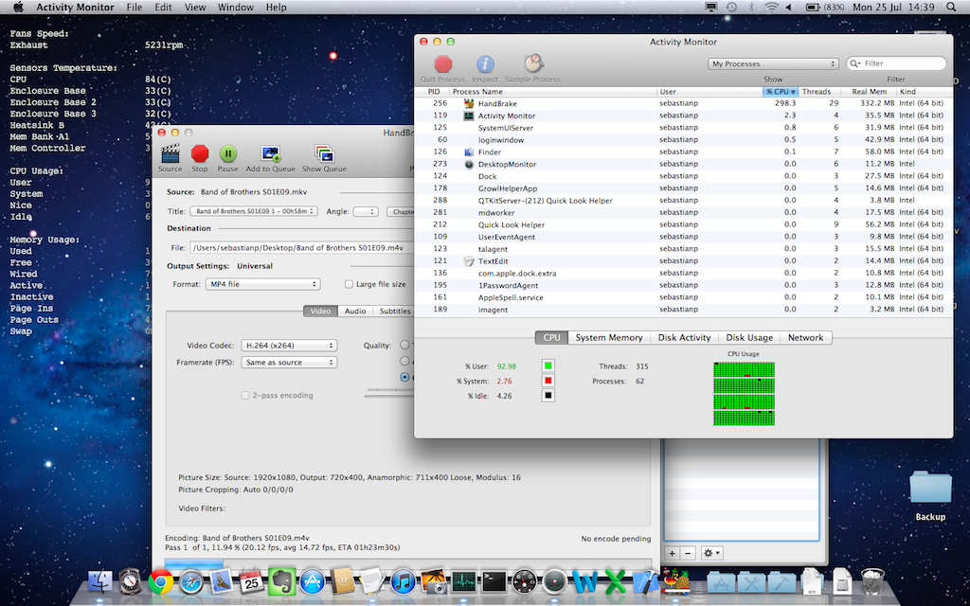Open Evernote from the Dock
The height and width of the screenshot is (606, 970).
282,582
